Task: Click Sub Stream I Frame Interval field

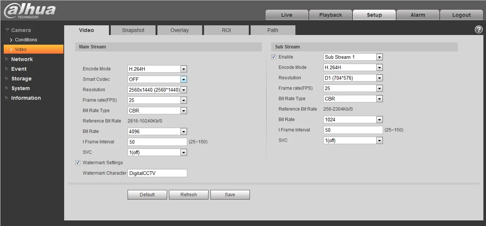Action: click(x=353, y=130)
